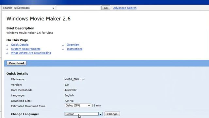Jump to Quick Details link
The image size is (209, 118).
tap(20, 45)
